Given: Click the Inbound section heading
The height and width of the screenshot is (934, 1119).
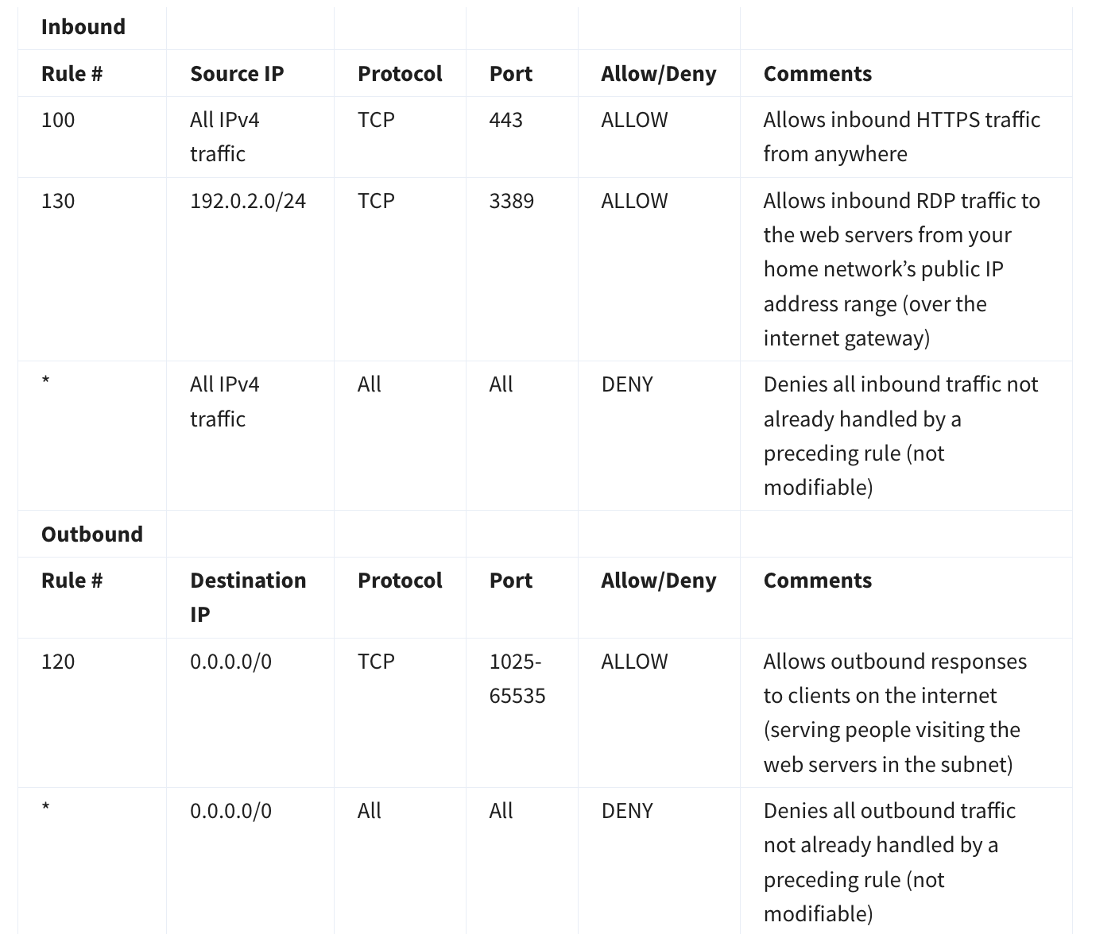Looking at the screenshot, I should (x=83, y=27).
